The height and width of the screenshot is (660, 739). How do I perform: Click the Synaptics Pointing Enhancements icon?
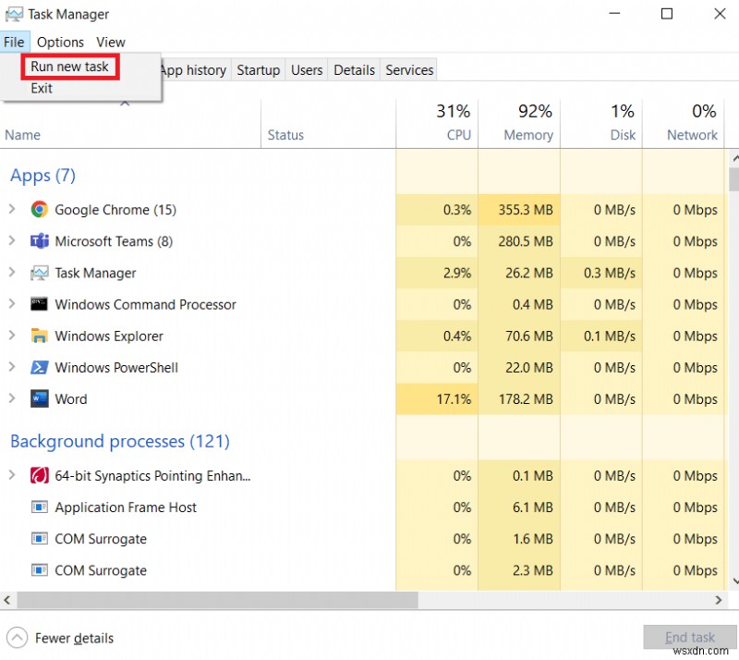40,475
